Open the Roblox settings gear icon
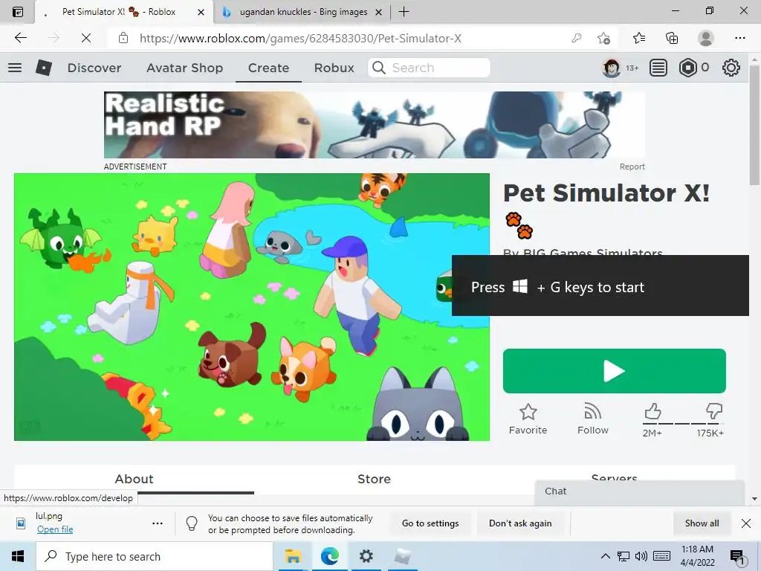Screen dimensions: 761x571 pos(731,68)
